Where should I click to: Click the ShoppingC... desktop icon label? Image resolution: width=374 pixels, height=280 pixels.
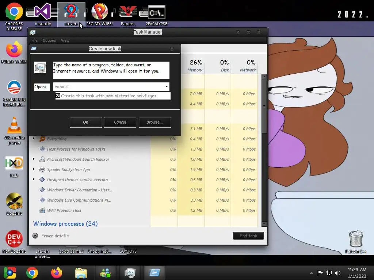[x=99, y=251]
